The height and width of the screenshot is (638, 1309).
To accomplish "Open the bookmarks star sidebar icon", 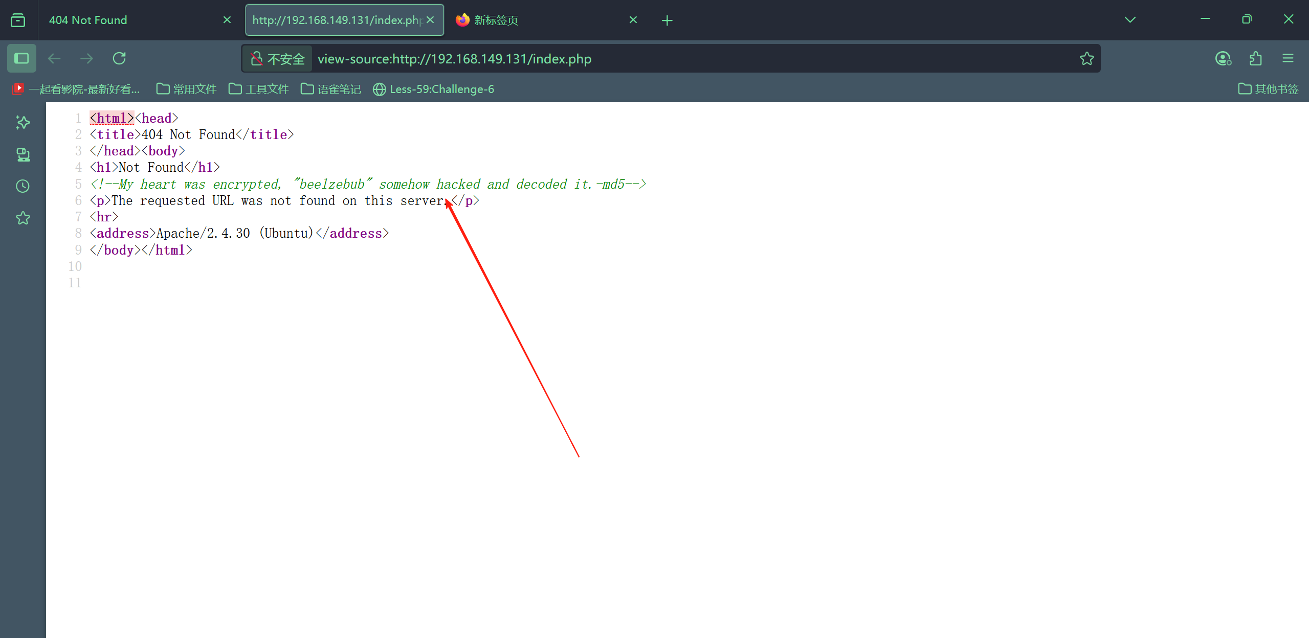I will [23, 218].
